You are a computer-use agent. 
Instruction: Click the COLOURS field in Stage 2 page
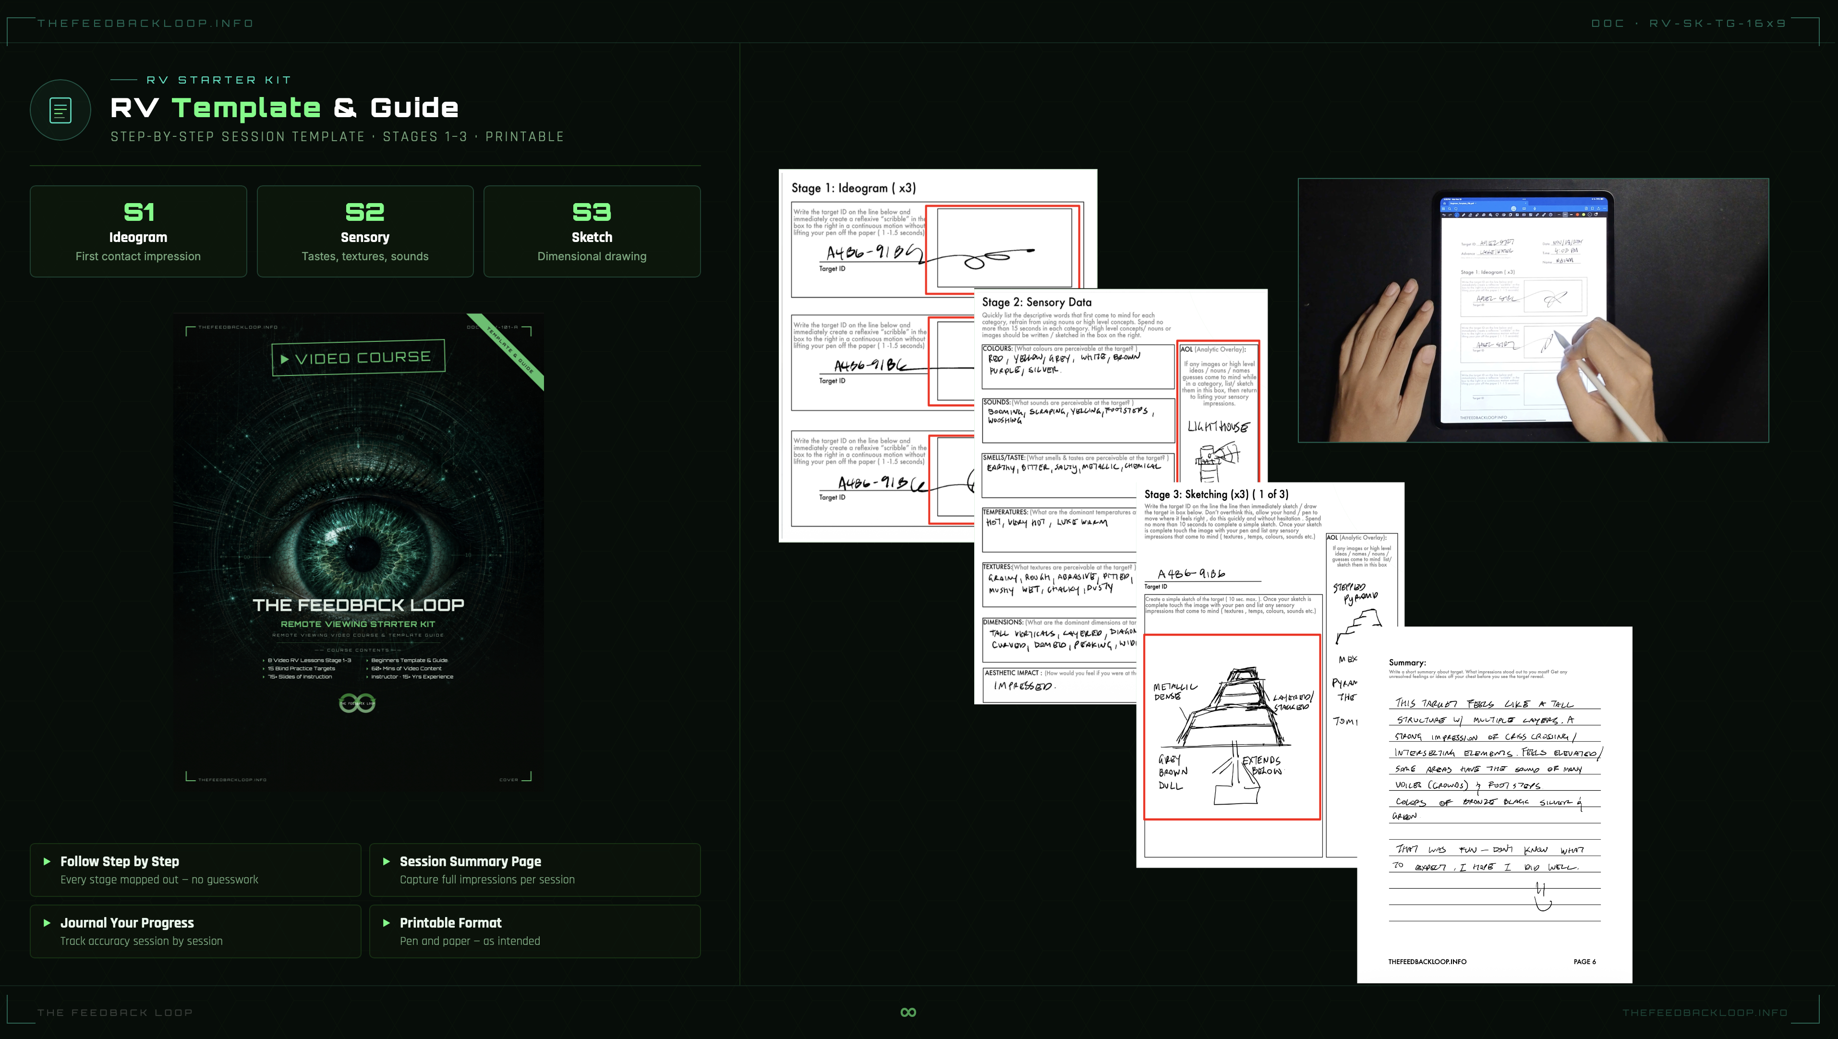pos(1078,366)
